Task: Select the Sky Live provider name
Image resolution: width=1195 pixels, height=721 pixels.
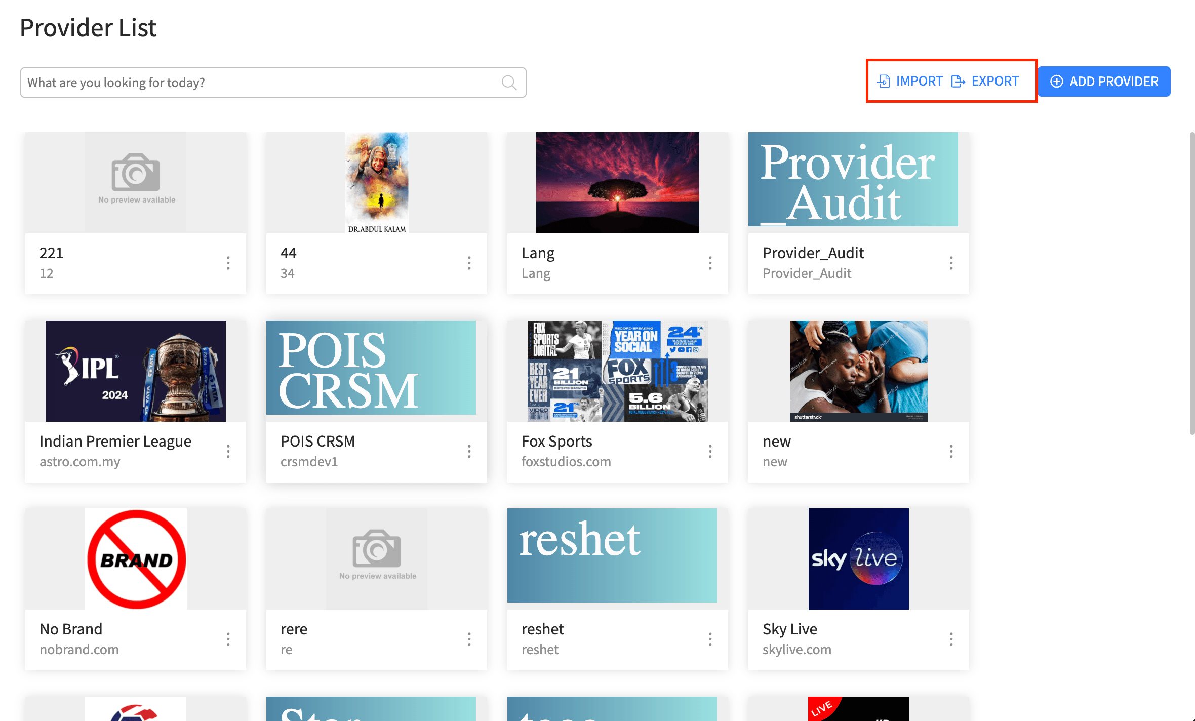Action: click(x=790, y=629)
